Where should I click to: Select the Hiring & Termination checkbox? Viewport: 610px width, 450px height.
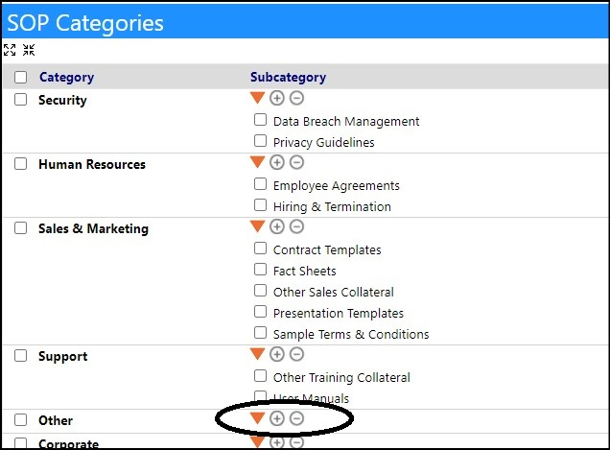click(260, 204)
